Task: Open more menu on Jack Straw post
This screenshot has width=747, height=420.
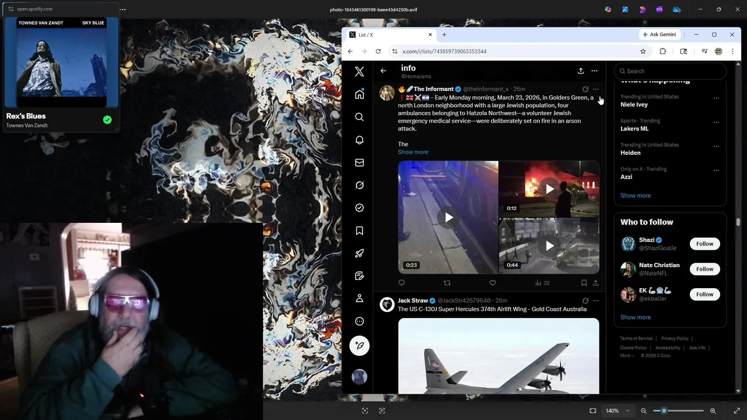Action: tap(595, 301)
